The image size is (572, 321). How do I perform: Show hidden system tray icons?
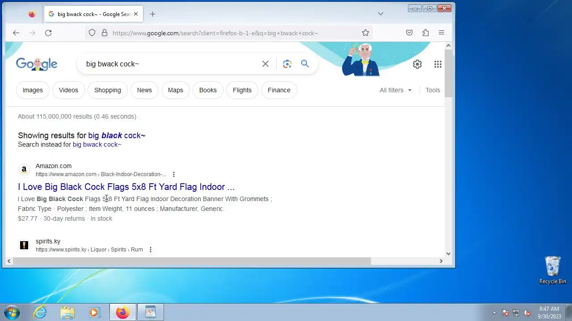click(494, 313)
